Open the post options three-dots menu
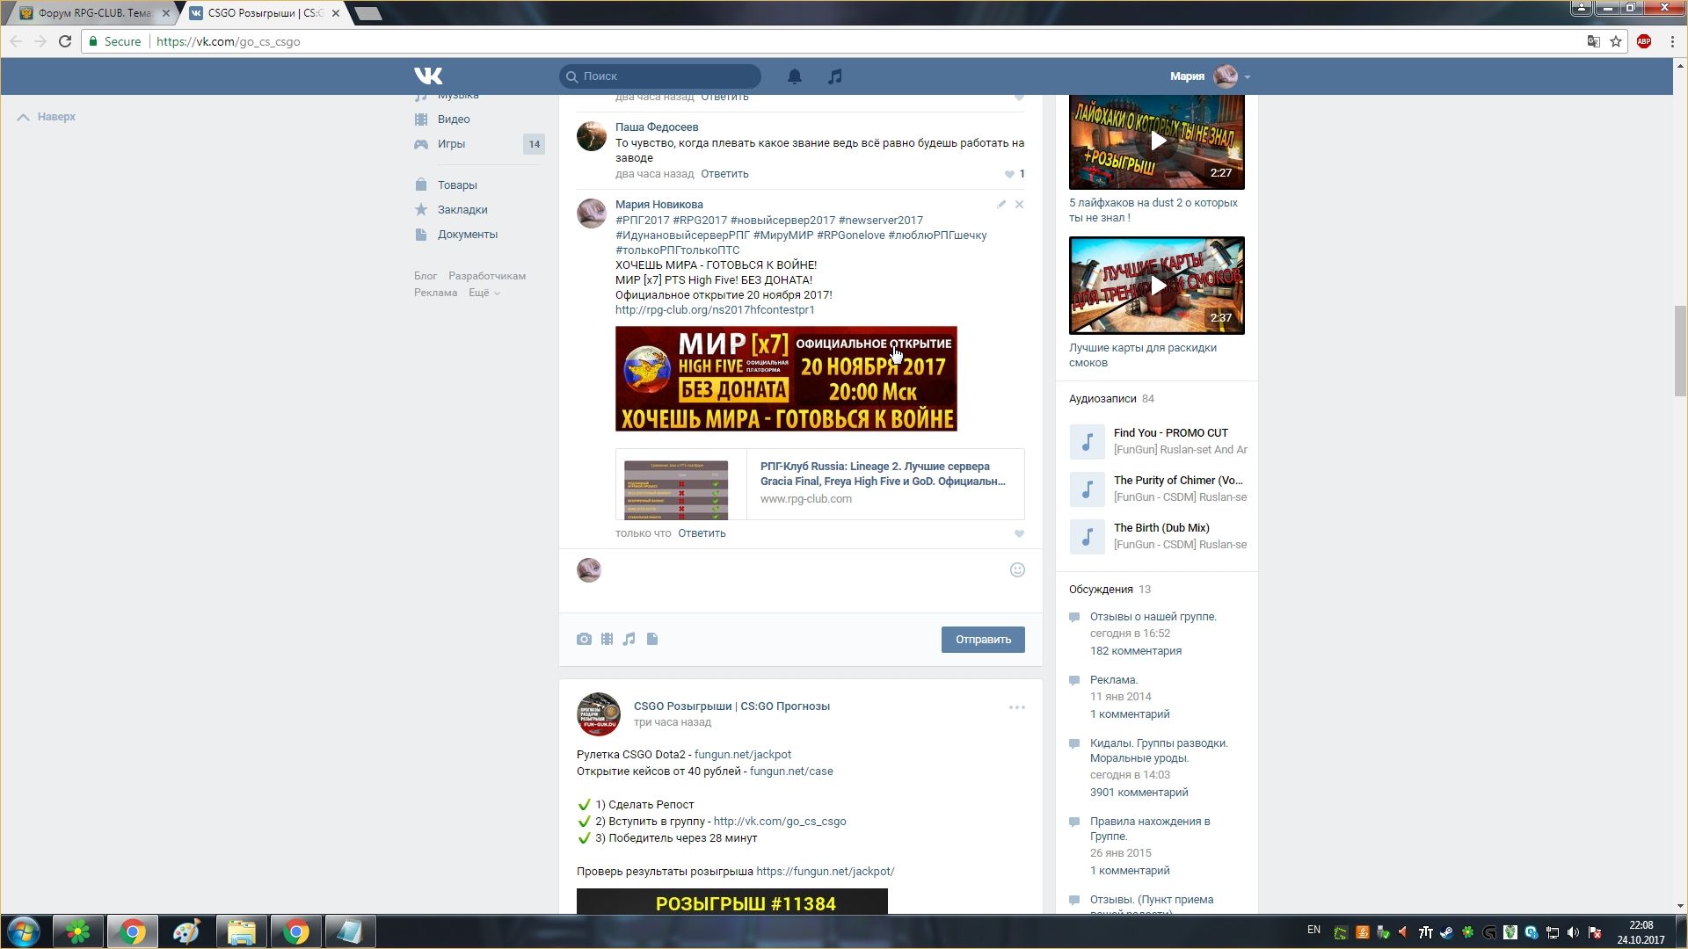1688x949 pixels. [1016, 707]
